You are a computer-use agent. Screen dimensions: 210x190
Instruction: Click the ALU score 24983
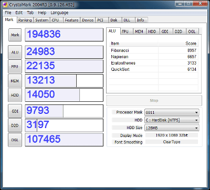[x=64, y=52]
